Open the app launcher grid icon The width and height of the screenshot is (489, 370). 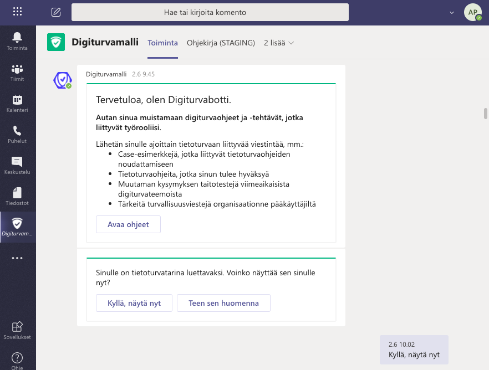(18, 12)
